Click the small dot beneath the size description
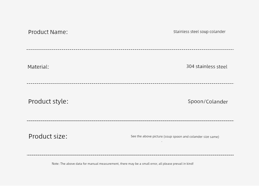The width and height of the screenshot is (259, 186). click(162, 142)
